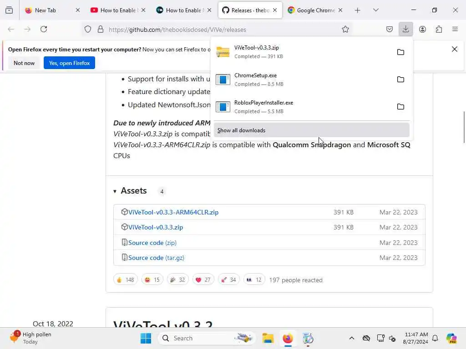Show ViVeTool-v0.3.3.zip in its folder
This screenshot has height=349, width=466.
point(400,52)
